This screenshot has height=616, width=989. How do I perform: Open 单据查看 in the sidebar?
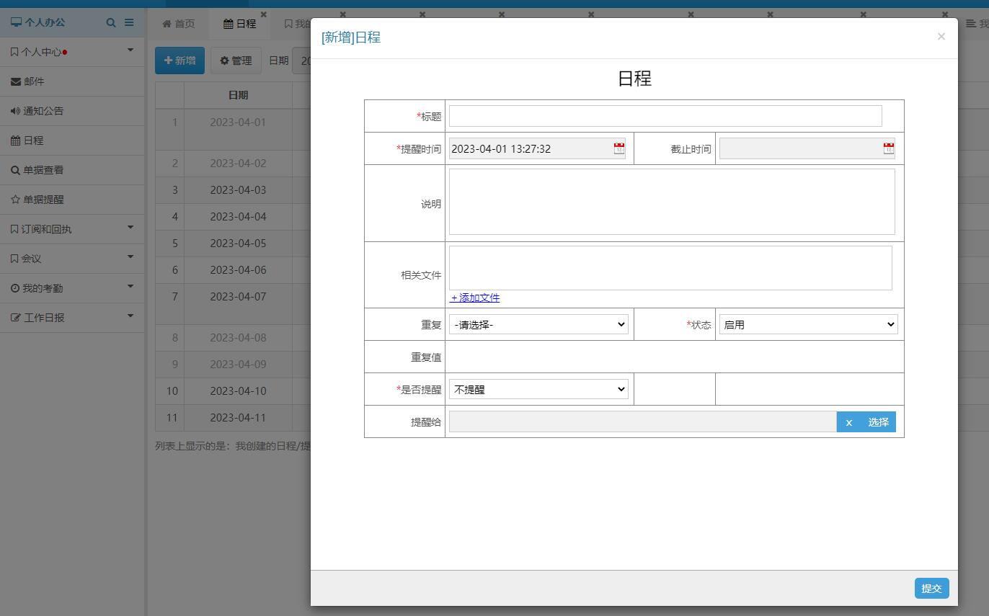pyautogui.click(x=43, y=170)
